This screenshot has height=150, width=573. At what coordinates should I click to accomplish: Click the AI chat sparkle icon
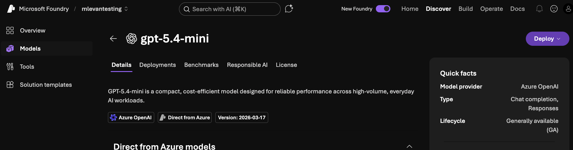289,9
